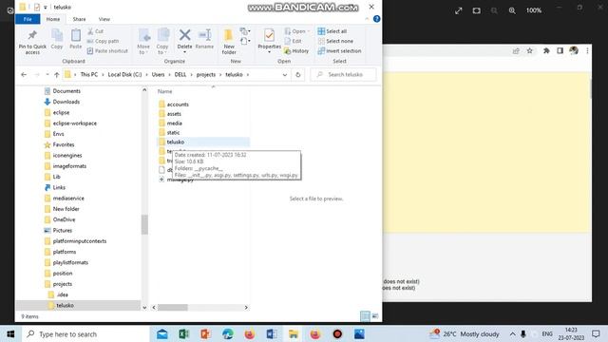
Task: Click 'DELL' breadcrumb in path
Action: (180, 74)
